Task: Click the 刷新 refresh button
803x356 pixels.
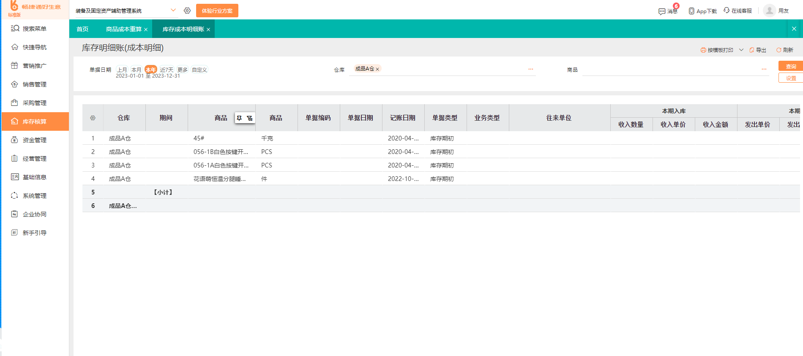Action: tap(785, 50)
